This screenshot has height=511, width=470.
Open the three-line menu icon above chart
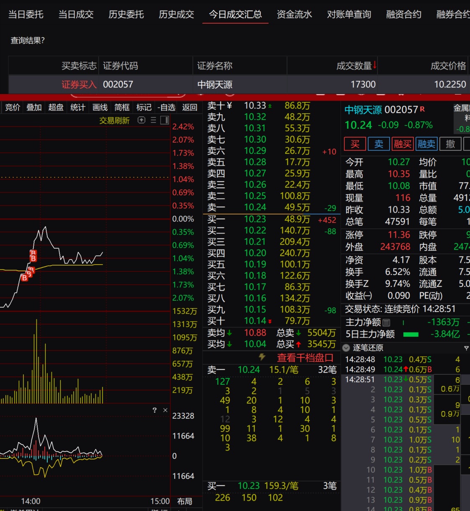point(153,120)
